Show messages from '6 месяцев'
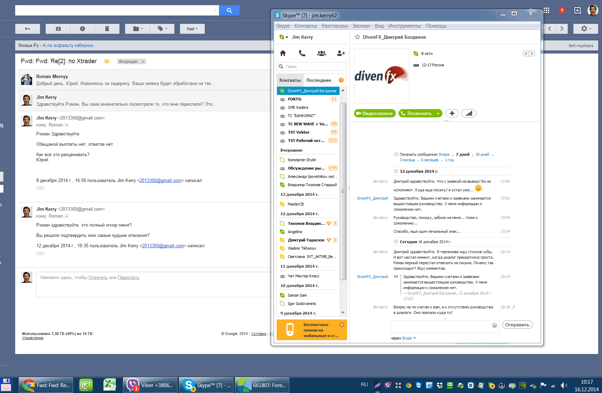This screenshot has height=393, width=602. (430, 160)
